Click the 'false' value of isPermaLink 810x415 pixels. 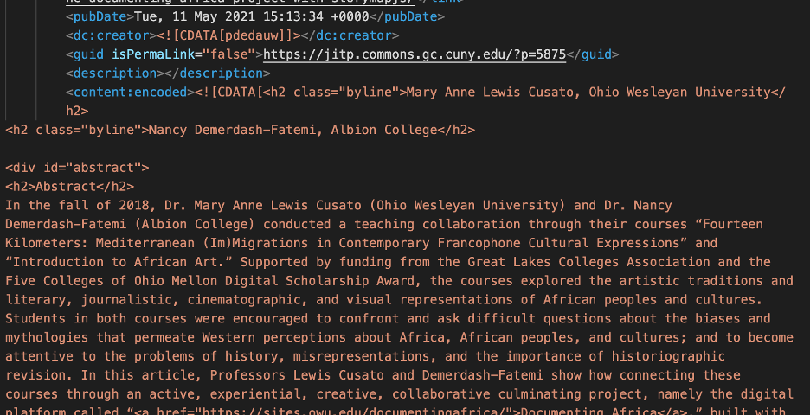228,54
